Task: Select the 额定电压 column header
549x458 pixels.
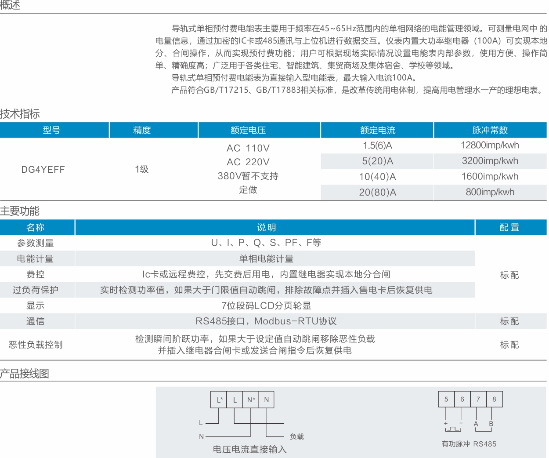Action: 248,130
